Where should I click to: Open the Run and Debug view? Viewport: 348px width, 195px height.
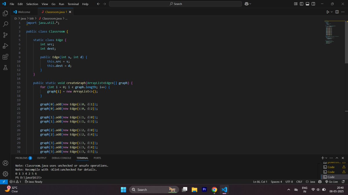pos(5,46)
